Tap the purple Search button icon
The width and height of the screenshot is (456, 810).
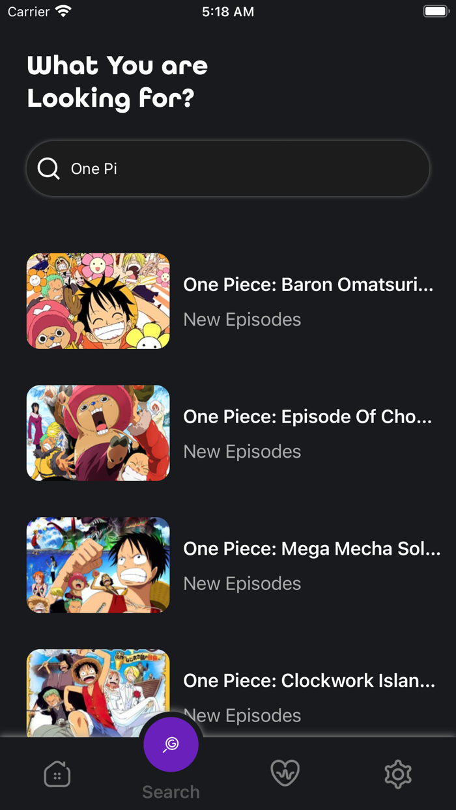tap(171, 744)
